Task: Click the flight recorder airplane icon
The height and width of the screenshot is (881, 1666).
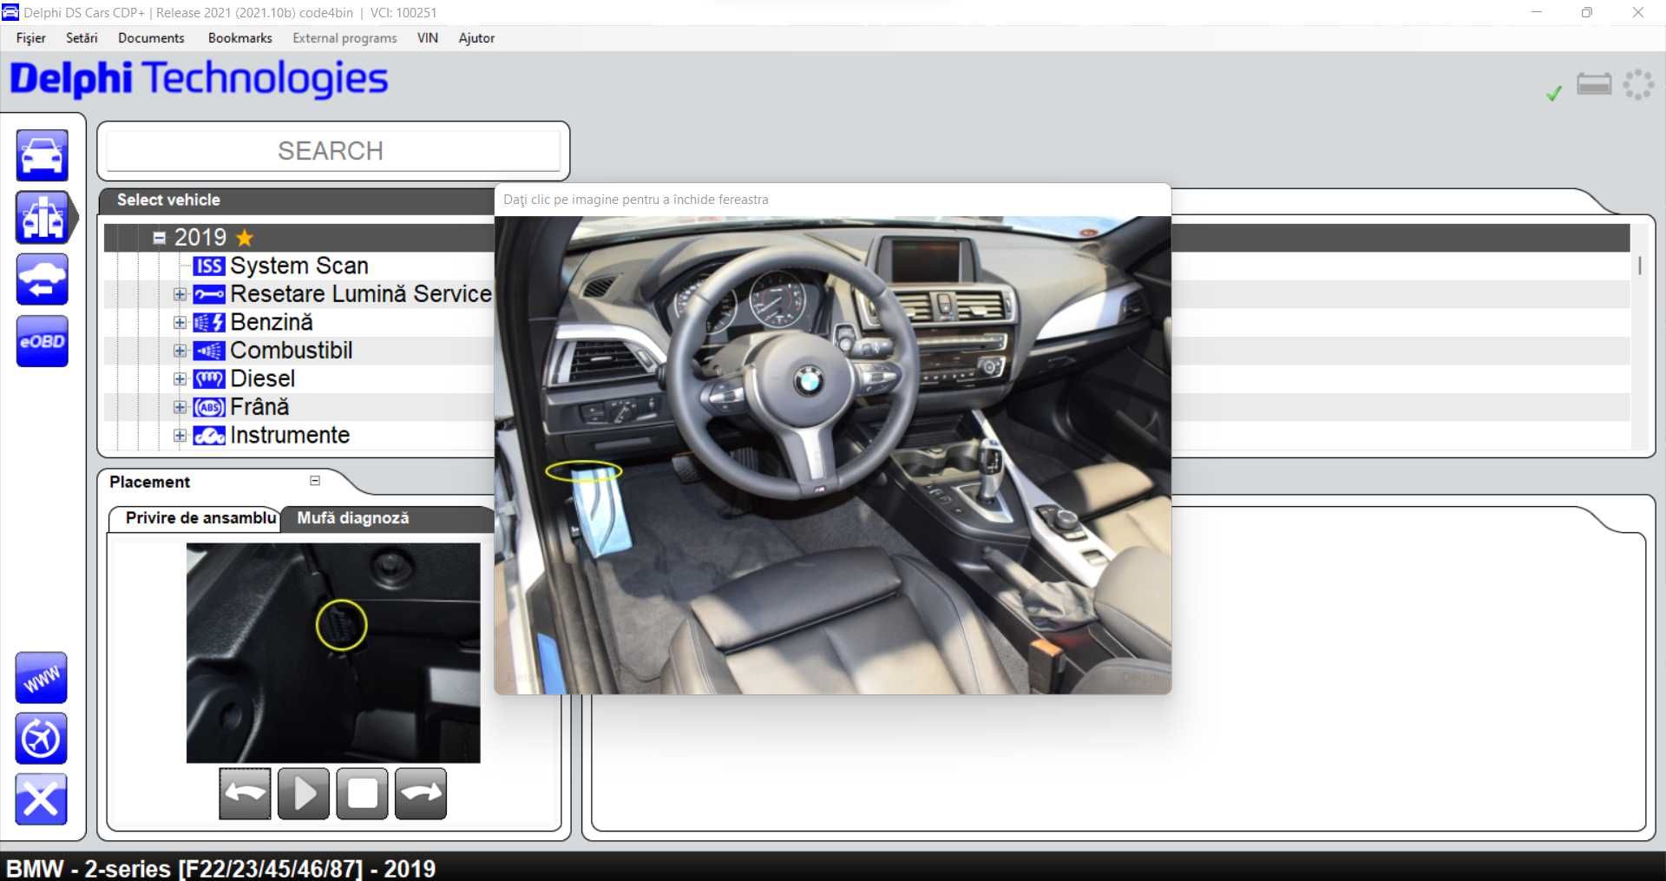Action: [41, 739]
